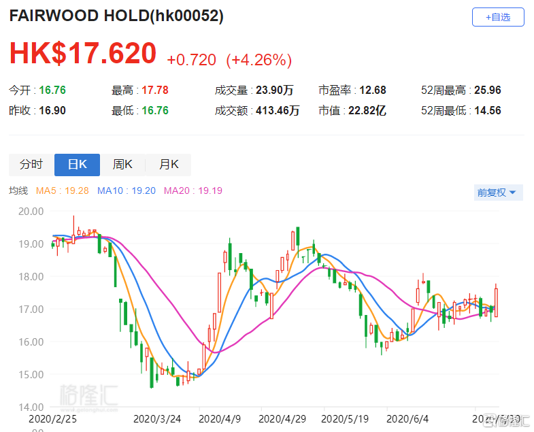Click the 今开 value 16.76
This screenshot has height=432, width=534.
[52, 90]
